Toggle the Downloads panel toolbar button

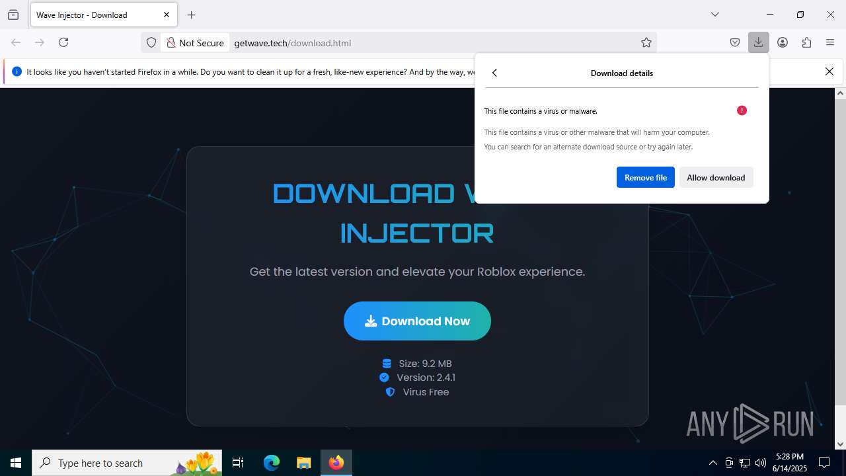coord(758,42)
